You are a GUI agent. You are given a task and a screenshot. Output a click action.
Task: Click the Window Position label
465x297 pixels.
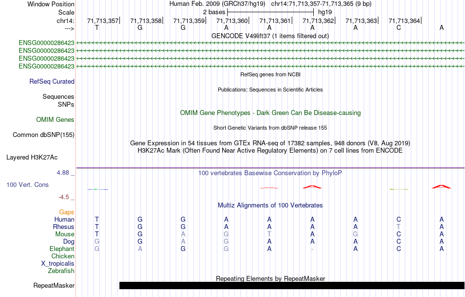pyautogui.click(x=51, y=4)
